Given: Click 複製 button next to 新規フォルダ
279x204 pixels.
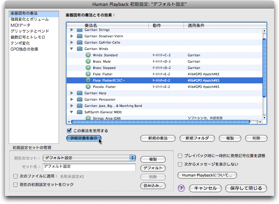Looking at the screenshot, I should (230, 138).
